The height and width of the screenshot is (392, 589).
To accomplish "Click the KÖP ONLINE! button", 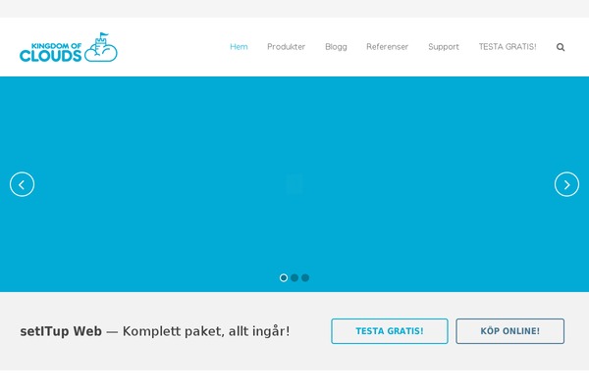I will (x=510, y=331).
